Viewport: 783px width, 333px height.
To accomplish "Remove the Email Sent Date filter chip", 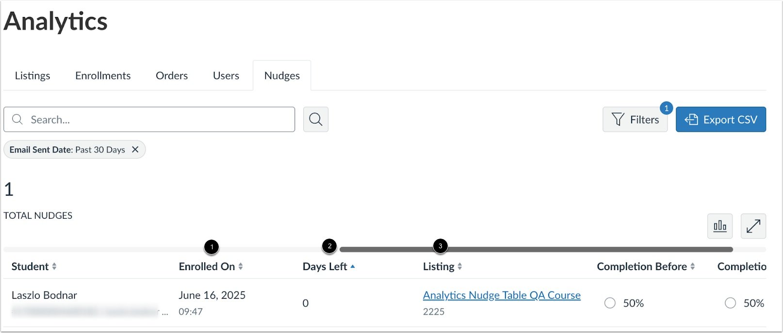I will [135, 150].
